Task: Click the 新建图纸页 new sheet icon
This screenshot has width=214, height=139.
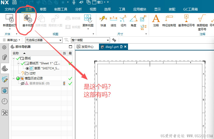Action: (10, 18)
